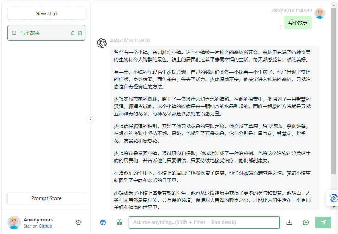Click the paragraph starting 杰瑞穿越茂密的树林
The image size is (338, 234).
point(212,106)
